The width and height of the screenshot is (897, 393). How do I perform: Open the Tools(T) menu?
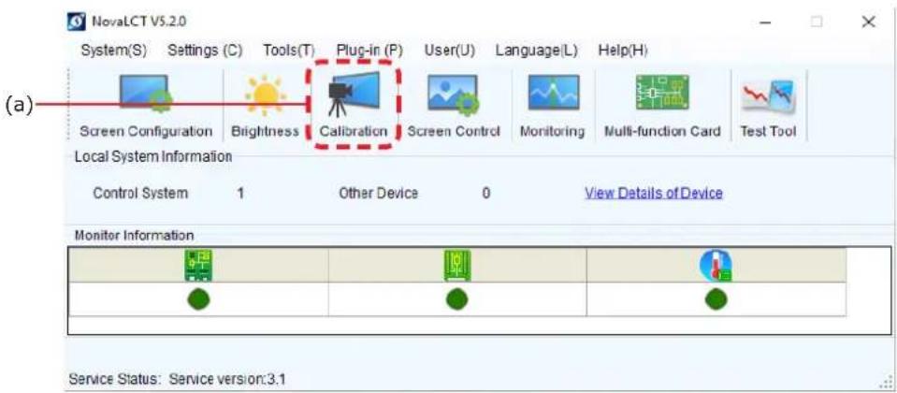289,51
